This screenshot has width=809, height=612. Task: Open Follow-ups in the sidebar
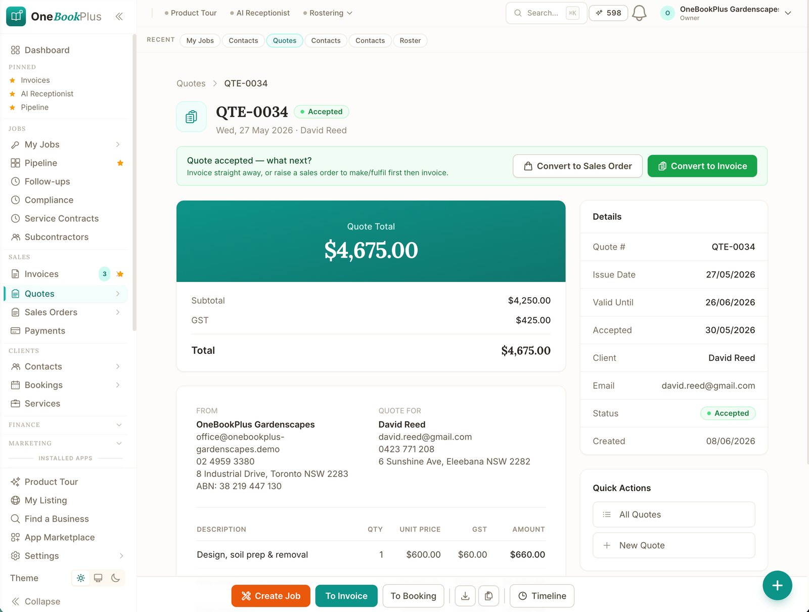click(x=47, y=181)
